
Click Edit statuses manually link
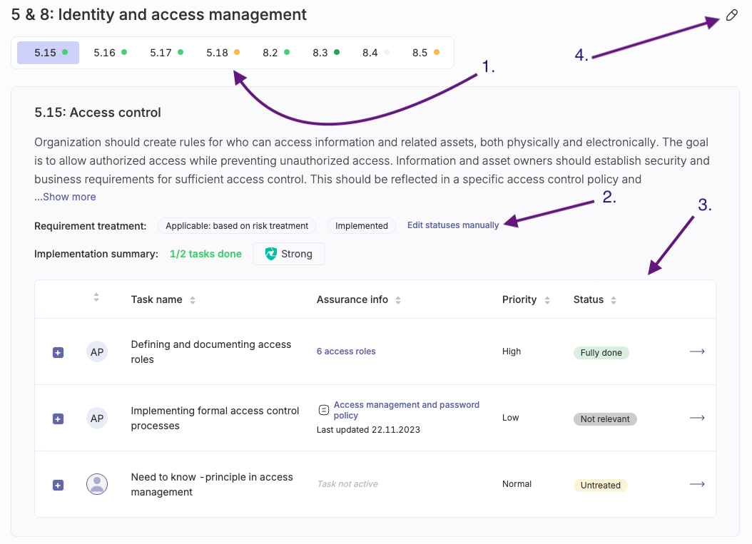pyautogui.click(x=453, y=225)
